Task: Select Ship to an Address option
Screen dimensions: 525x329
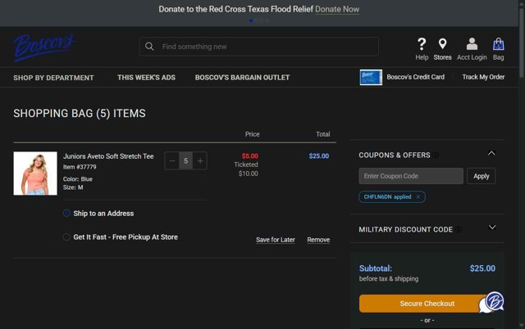Action: coord(66,213)
